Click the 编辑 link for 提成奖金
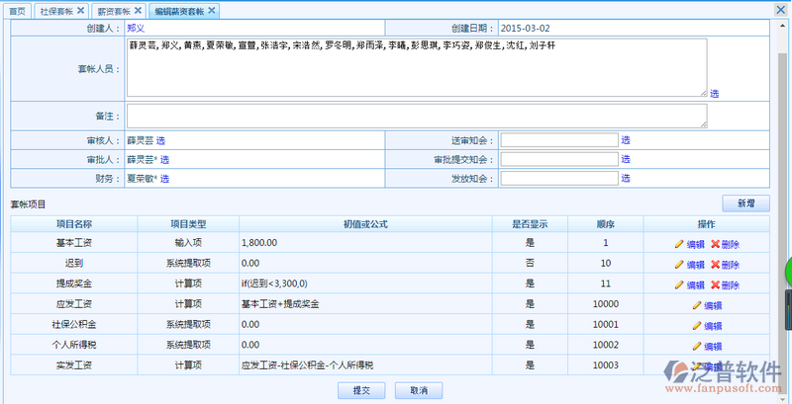792x404 pixels. pos(696,285)
